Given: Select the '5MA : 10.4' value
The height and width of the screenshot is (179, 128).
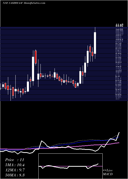Looking at the screenshot, I should point(15,165).
